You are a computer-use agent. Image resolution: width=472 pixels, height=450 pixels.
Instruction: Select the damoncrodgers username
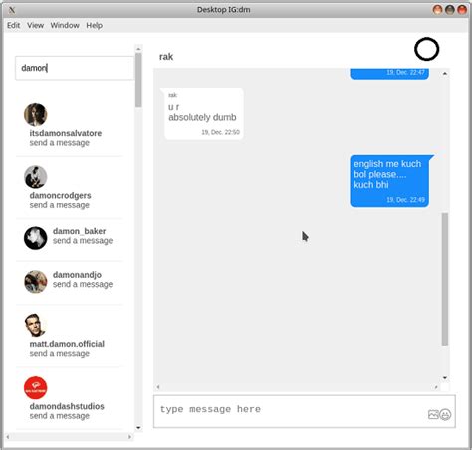click(x=60, y=195)
